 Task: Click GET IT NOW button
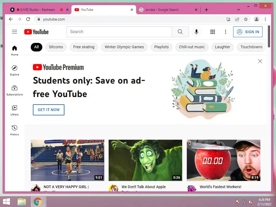pos(49,110)
